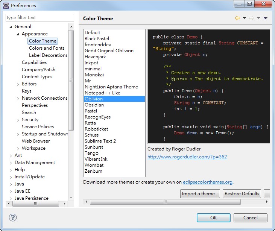The height and width of the screenshot is (231, 275).
Task: Choose the Monokai theme
Action: 114,75
